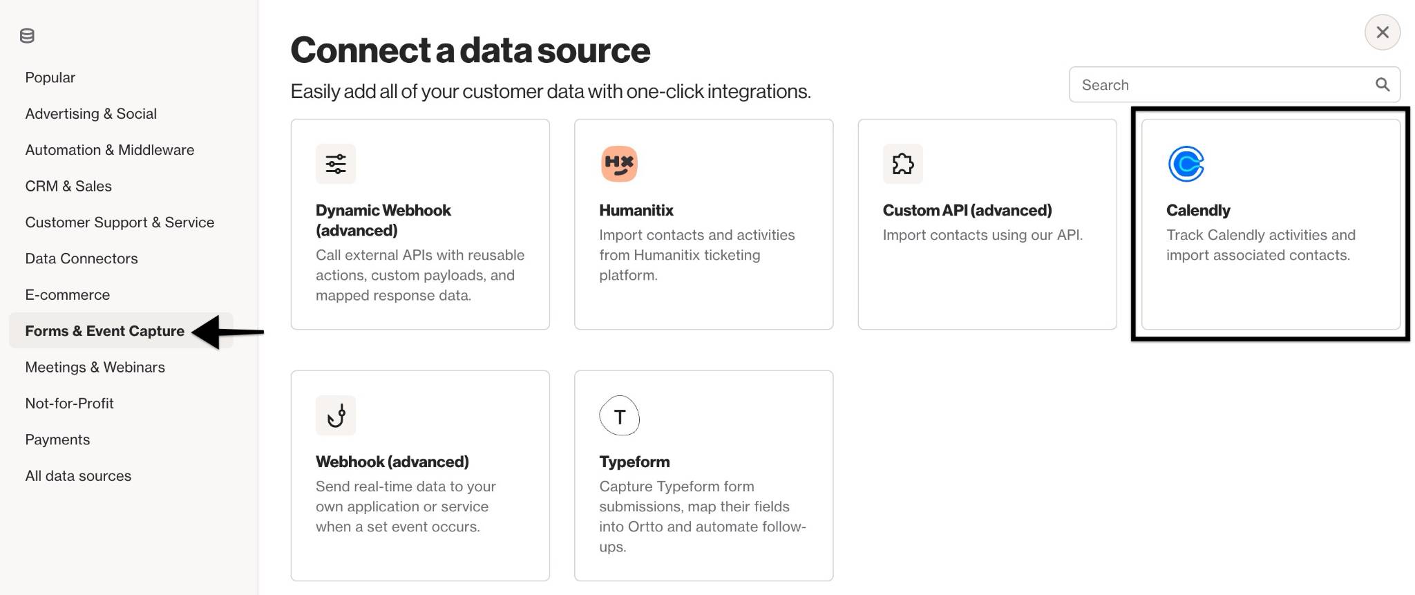Choose Meetings & Webinars category
The image size is (1415, 595).
pos(95,367)
